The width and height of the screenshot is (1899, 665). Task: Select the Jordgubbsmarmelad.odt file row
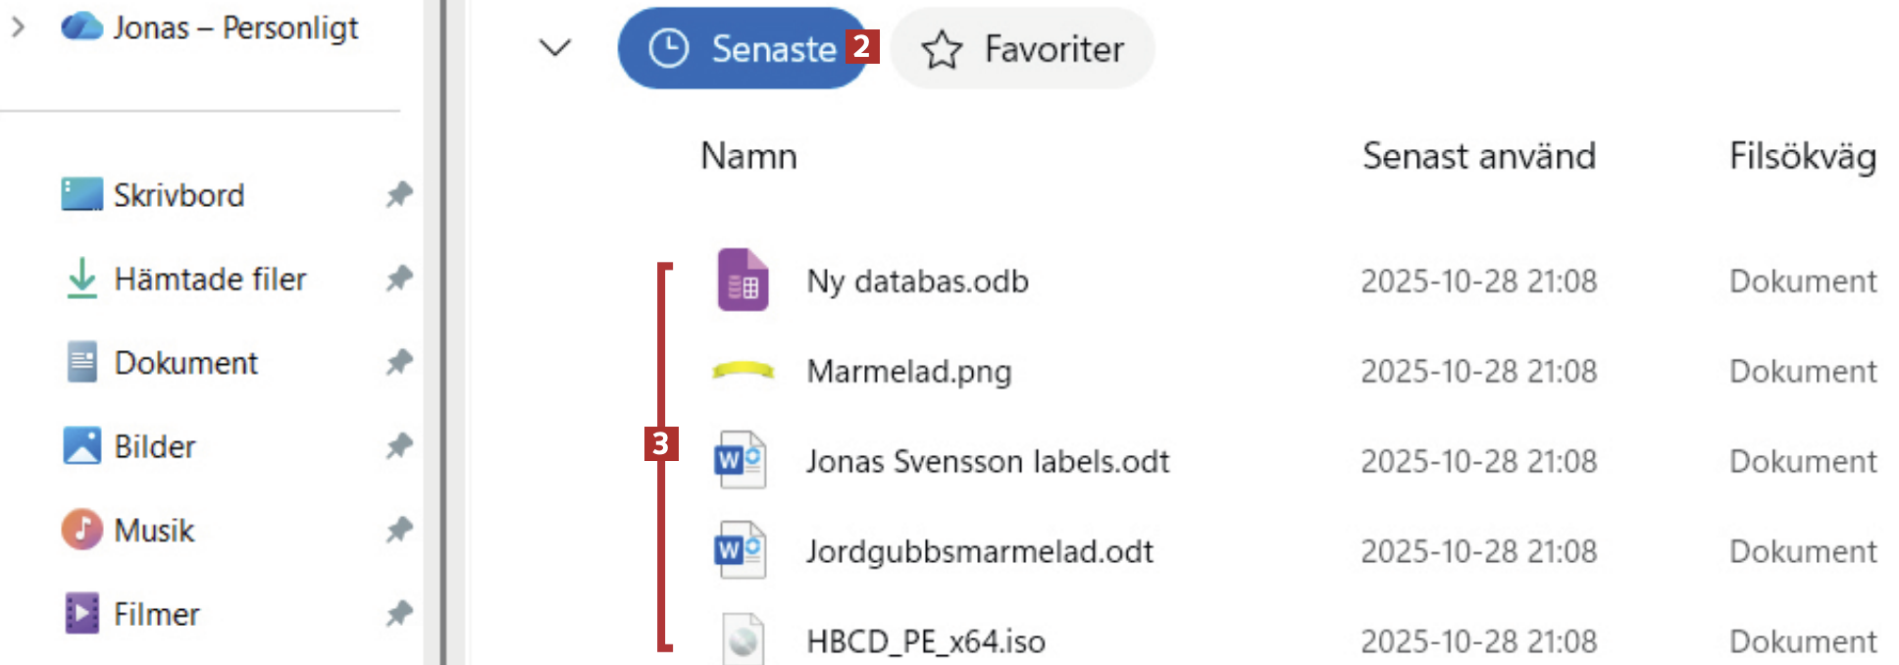coord(979,551)
